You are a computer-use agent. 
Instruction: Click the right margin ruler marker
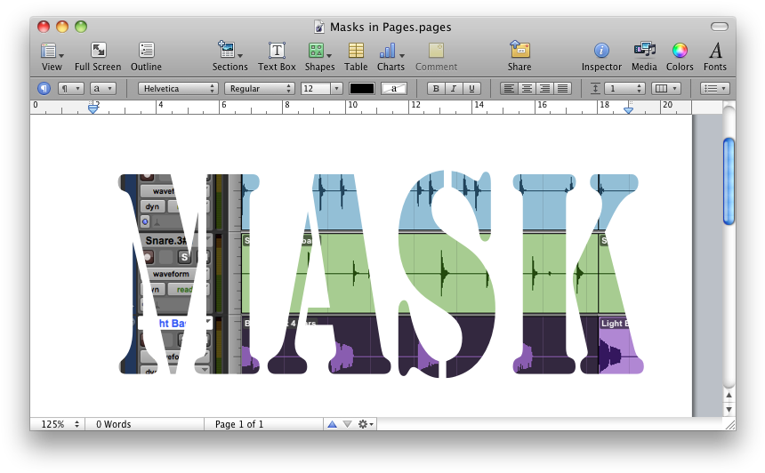click(628, 108)
